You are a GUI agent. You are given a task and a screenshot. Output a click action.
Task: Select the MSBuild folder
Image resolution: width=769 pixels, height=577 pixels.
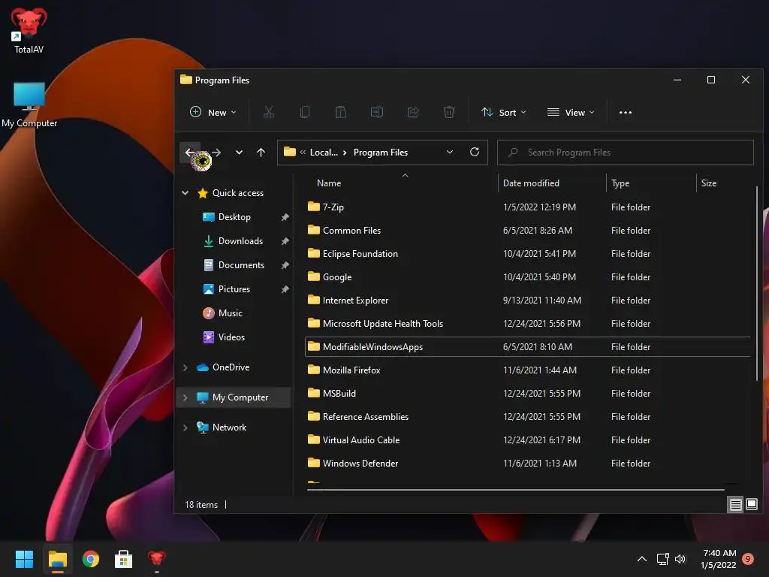pos(527,394)
